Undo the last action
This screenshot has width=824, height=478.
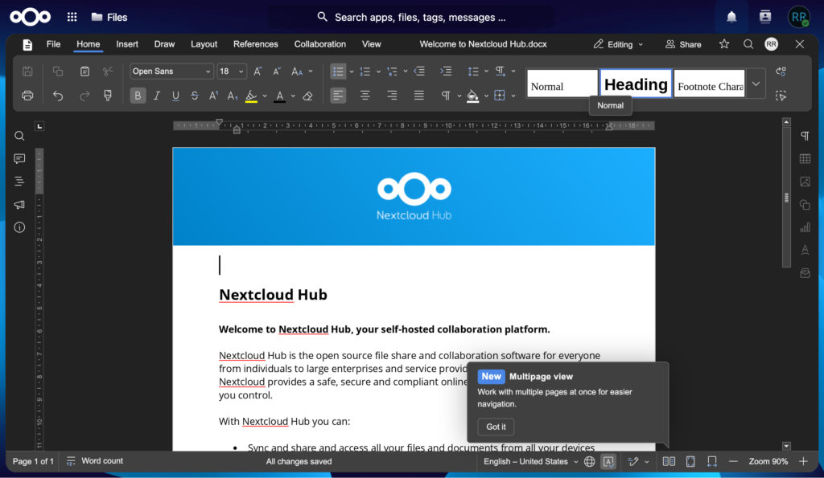(58, 96)
